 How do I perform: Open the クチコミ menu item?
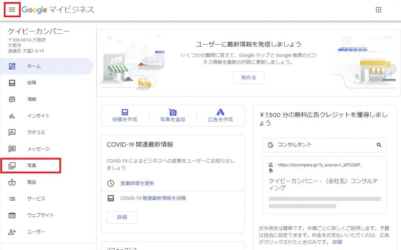[47, 132]
